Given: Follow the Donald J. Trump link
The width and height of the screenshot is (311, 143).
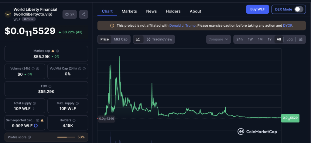Looking at the screenshot, I should click(x=183, y=26).
